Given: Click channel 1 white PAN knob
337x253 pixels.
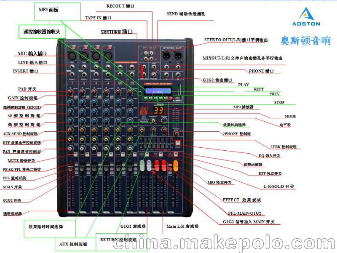Looking at the screenshot, I should point(70,149).
